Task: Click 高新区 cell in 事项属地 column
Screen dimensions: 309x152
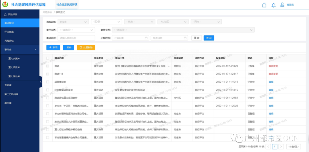Action: (177, 66)
